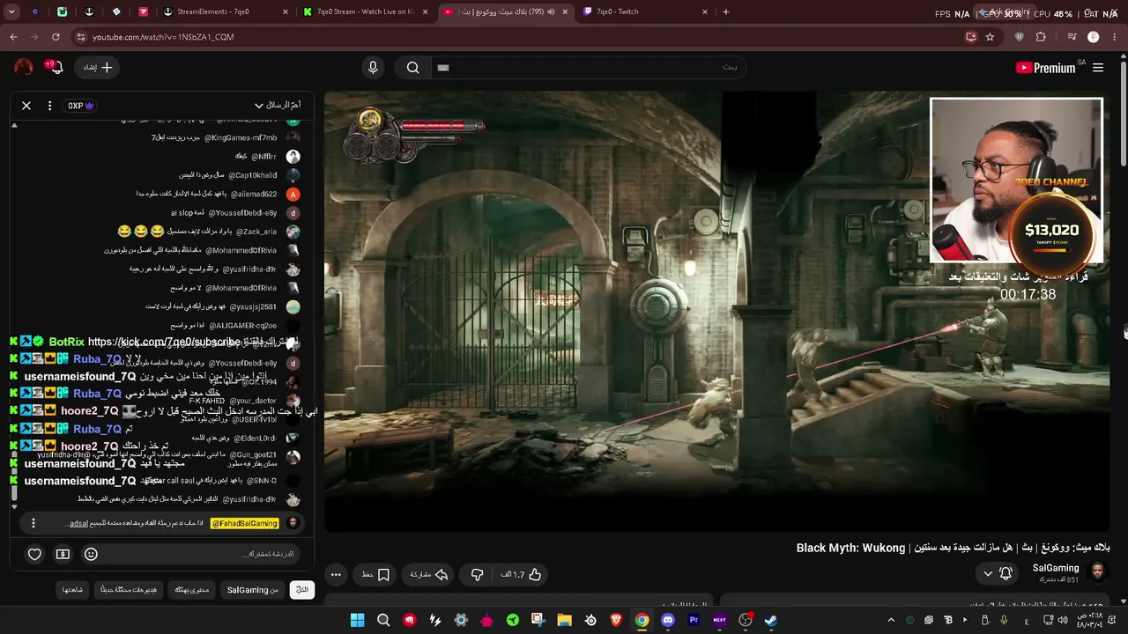
Task: Mute the YouTube tab audio icon
Action: [551, 11]
